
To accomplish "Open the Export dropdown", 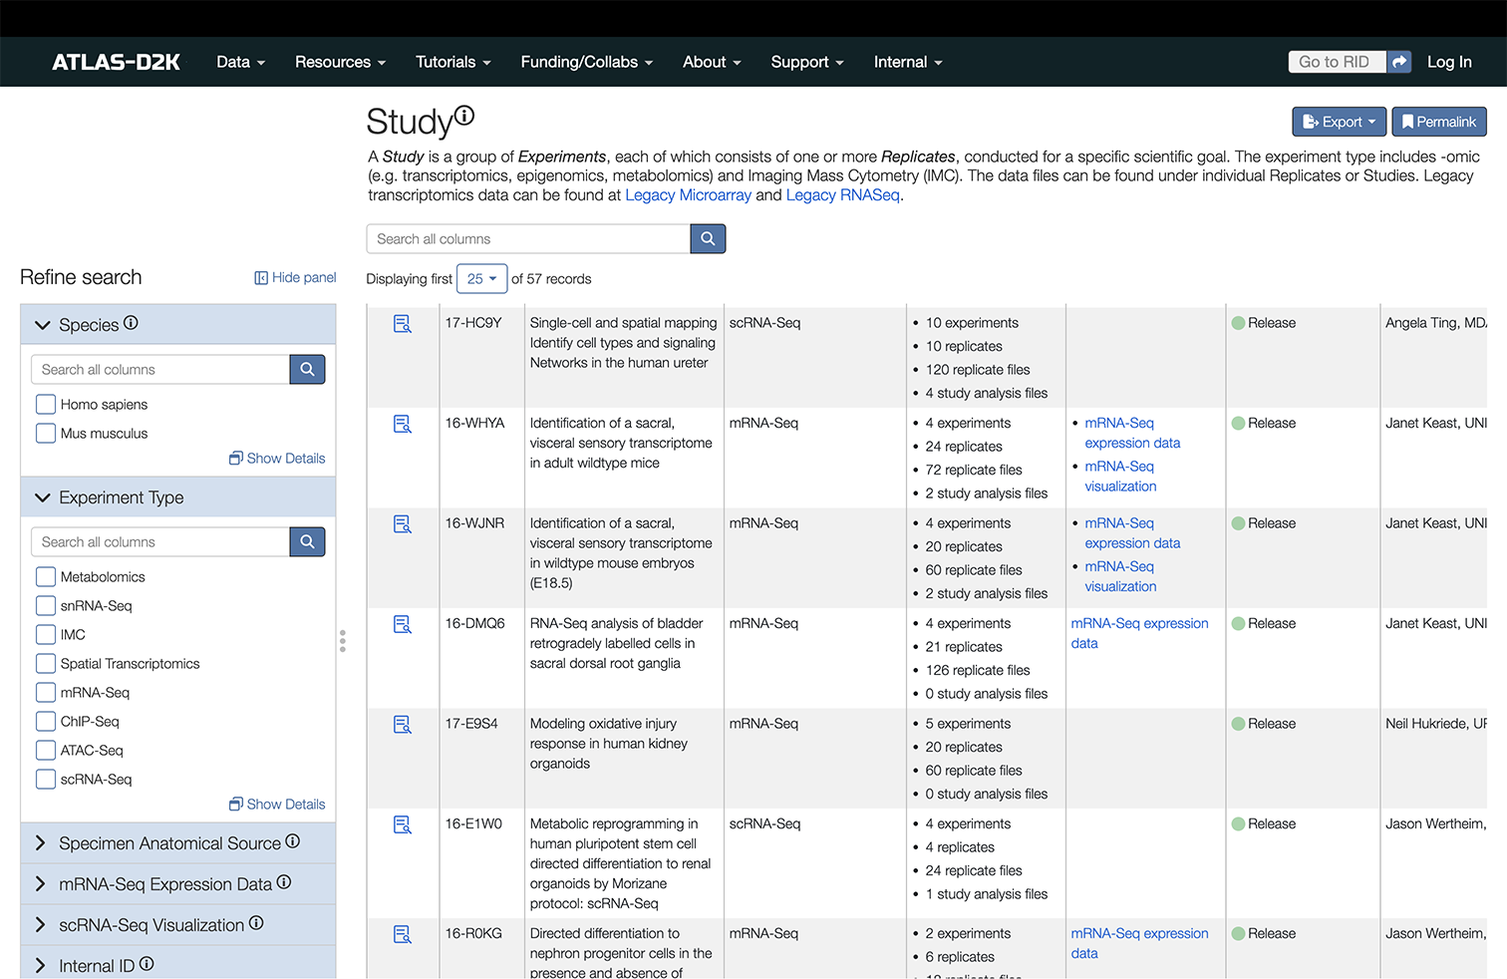I will [x=1339, y=122].
